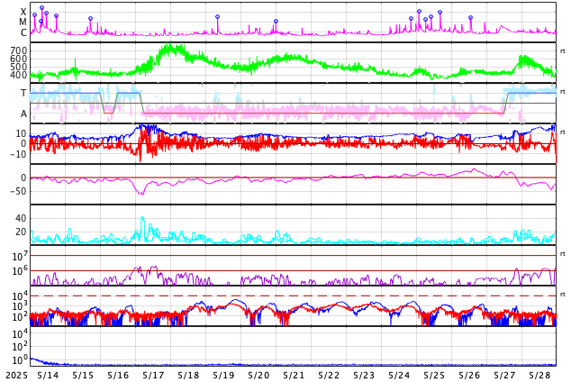Click the -50 tick label

point(18,191)
